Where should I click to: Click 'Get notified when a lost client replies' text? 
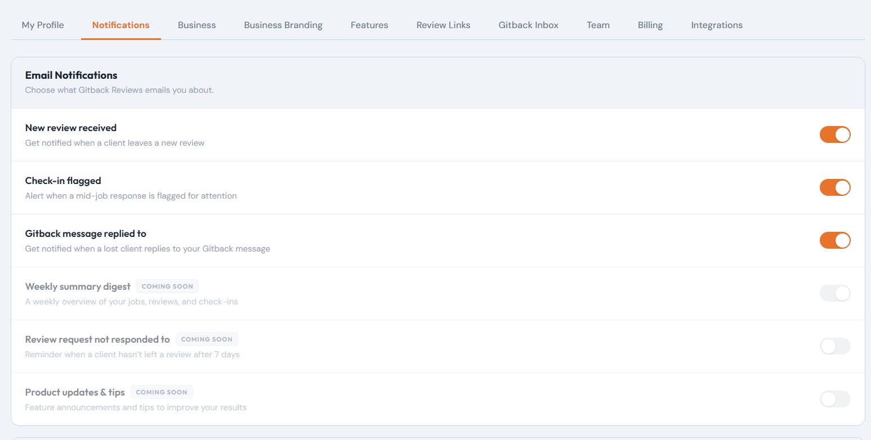tap(148, 249)
